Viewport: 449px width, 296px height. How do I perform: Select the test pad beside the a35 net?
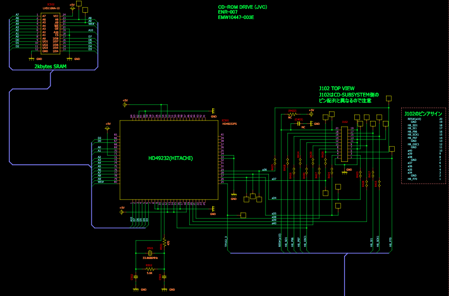[244, 215]
